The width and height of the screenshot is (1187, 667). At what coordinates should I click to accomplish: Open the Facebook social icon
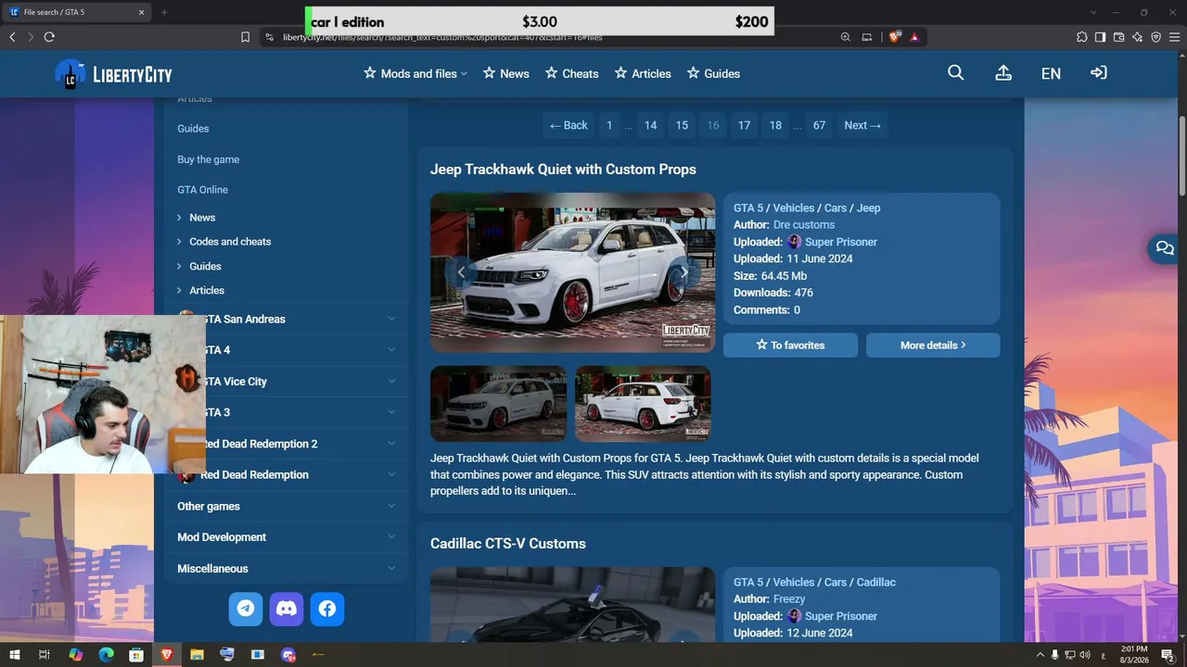(x=327, y=609)
